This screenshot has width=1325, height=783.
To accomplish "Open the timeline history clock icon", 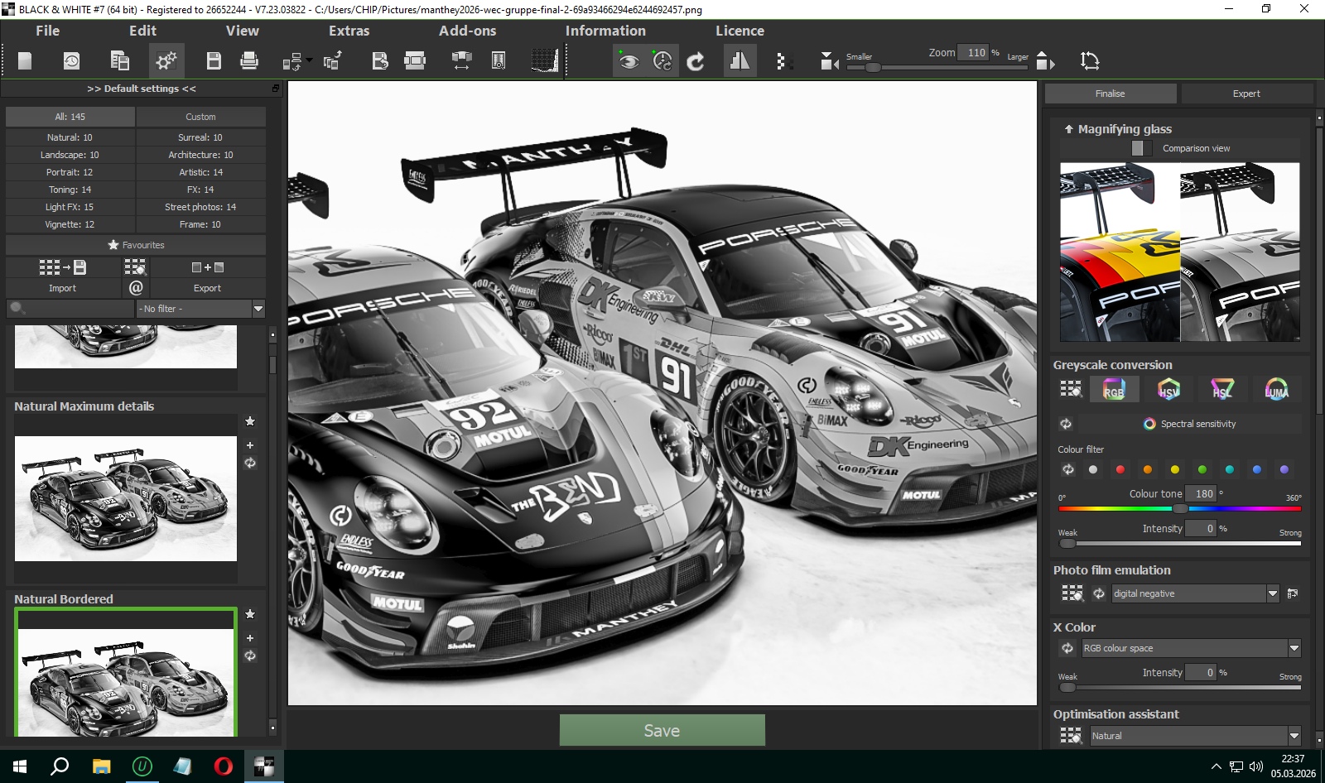I will coord(72,60).
